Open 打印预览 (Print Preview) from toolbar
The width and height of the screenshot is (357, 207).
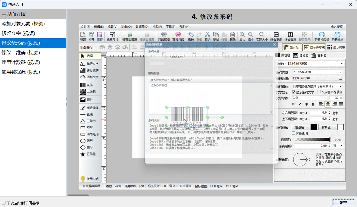click(164, 36)
